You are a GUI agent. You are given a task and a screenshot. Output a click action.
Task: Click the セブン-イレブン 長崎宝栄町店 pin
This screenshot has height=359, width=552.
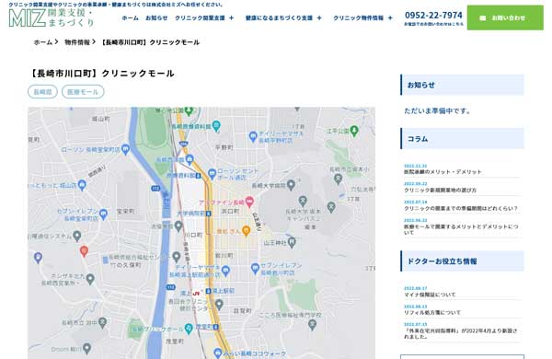click(103, 214)
